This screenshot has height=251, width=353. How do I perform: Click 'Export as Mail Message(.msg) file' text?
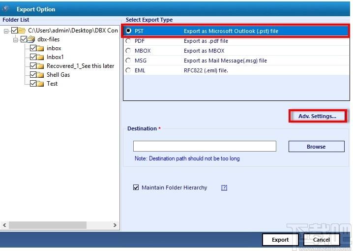point(225,61)
